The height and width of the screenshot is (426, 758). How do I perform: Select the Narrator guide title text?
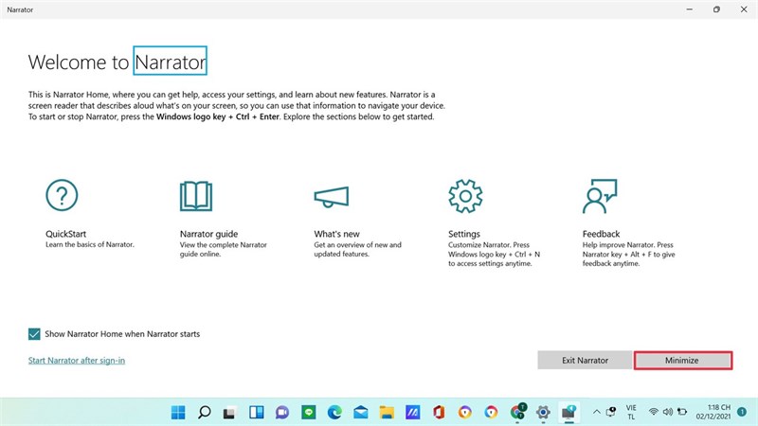[208, 234]
